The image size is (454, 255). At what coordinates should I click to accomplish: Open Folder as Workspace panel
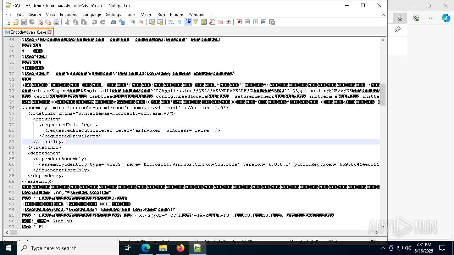coord(220,22)
